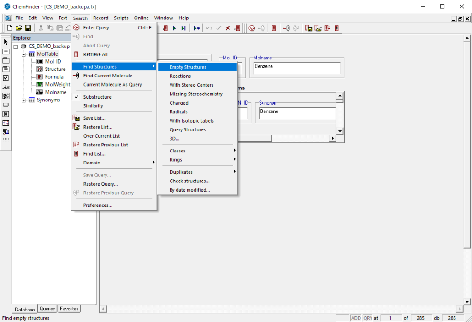Open Preferences from Search menu
This screenshot has height=322, width=472.
(x=97, y=205)
